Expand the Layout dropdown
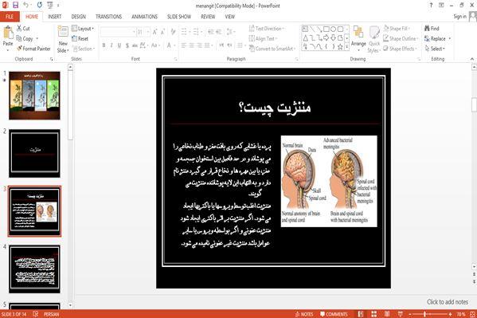 click(83, 29)
